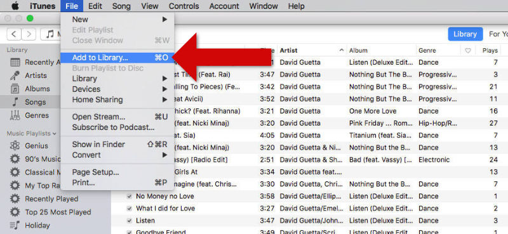Open the Holiday playlist
Screen dimensions: 508x234
click(37, 225)
